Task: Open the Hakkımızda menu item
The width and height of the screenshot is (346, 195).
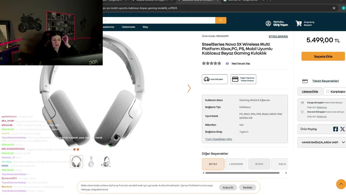Action: (128, 27)
